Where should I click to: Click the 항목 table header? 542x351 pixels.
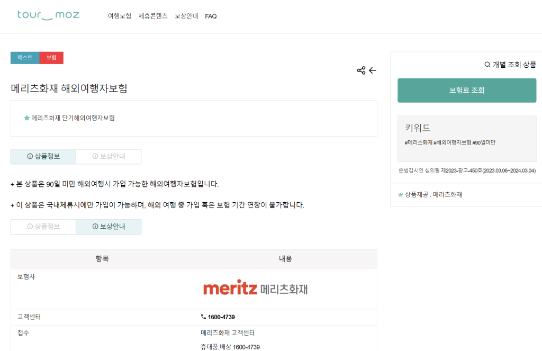[102, 259]
